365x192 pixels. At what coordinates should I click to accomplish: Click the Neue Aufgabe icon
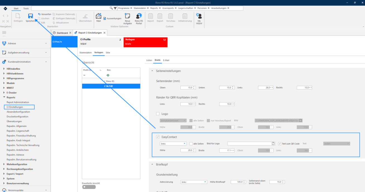tap(128, 16)
